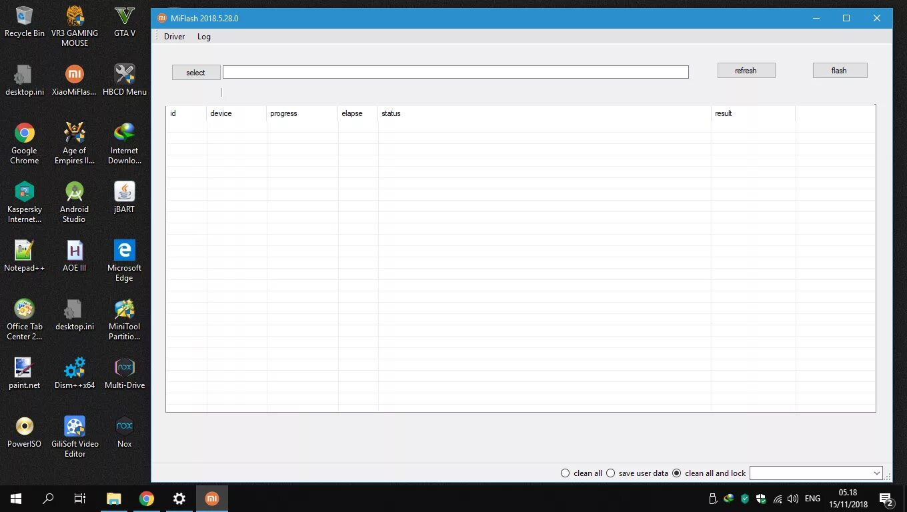Select the Kaspersky Internet Security desktop icon
Viewport: 907px width, 512px height.
click(x=25, y=203)
